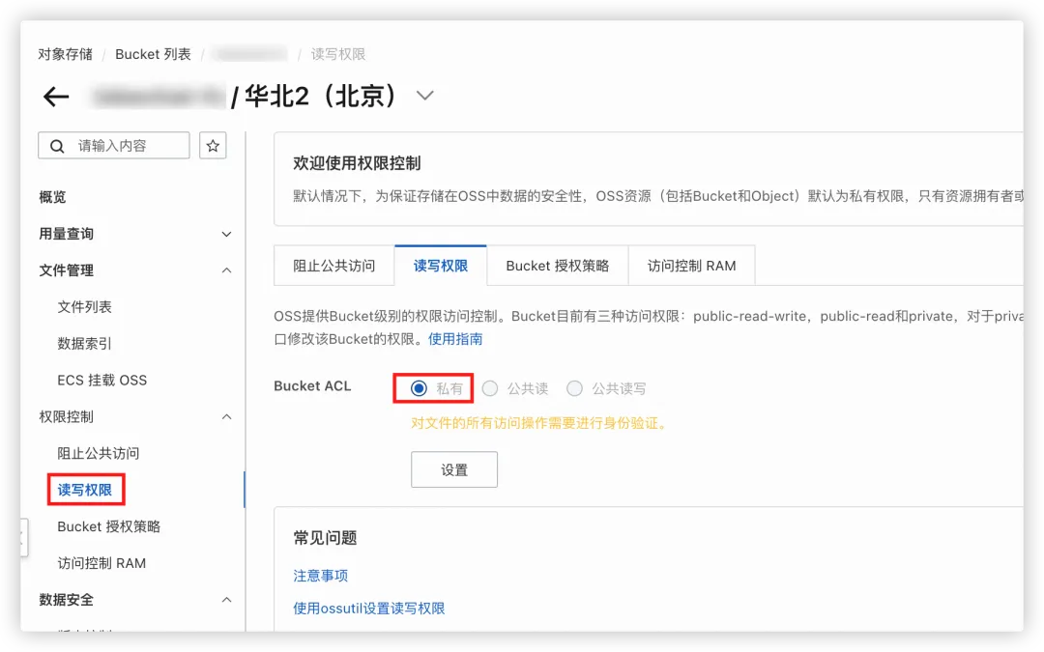Open 访问控制 RAM in the sidebar

pyautogui.click(x=101, y=563)
